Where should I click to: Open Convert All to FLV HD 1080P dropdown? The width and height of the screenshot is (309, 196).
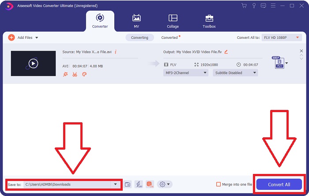pyautogui.click(x=282, y=38)
